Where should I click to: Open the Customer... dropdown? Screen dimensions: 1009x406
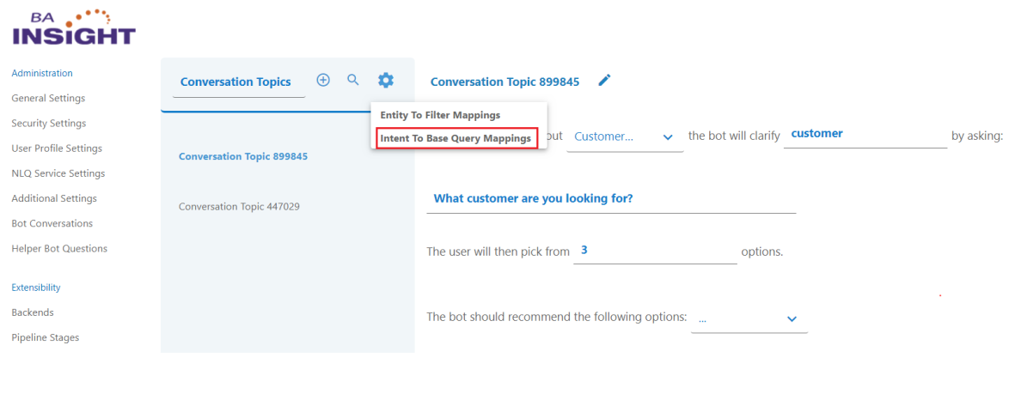pos(624,137)
